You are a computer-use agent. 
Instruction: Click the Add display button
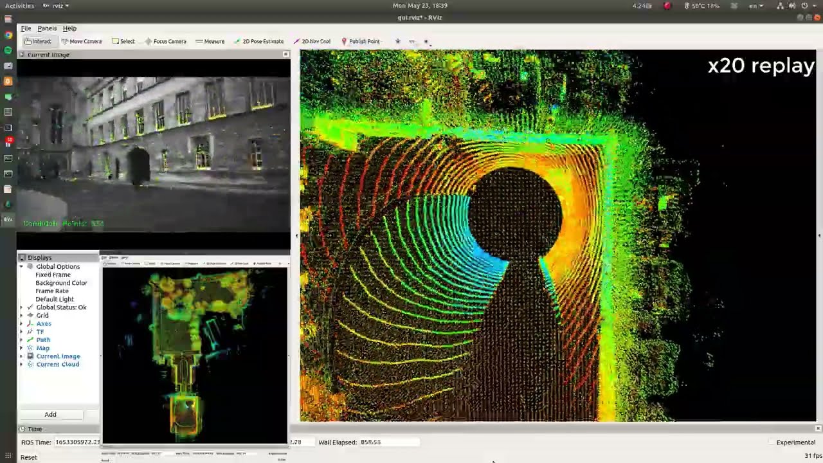pyautogui.click(x=50, y=414)
